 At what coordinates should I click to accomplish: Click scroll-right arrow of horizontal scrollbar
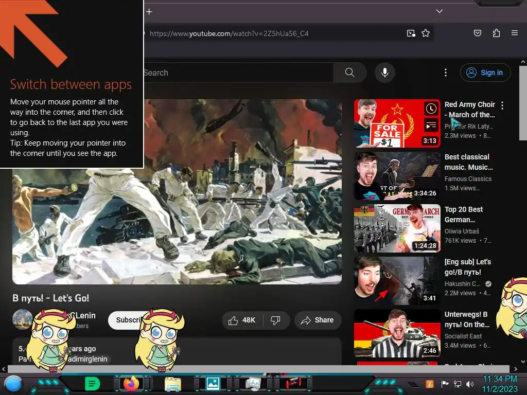[x=515, y=369]
